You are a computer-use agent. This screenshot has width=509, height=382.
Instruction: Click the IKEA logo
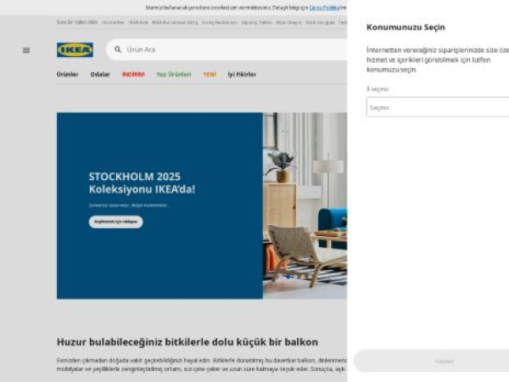(75, 50)
